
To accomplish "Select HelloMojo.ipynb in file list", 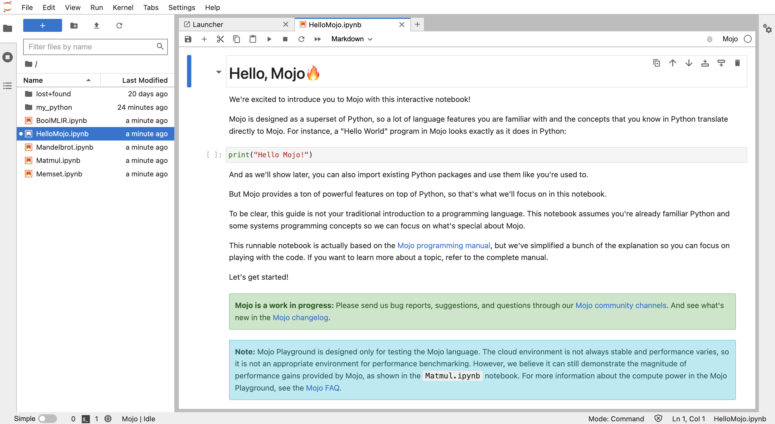I will coord(95,134).
